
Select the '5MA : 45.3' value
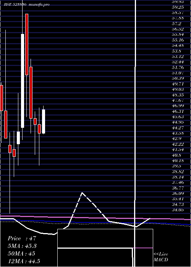click(22, 246)
